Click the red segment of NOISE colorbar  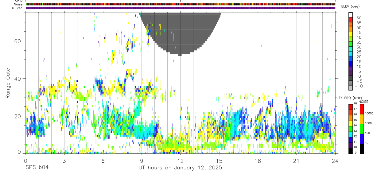[362, 109]
